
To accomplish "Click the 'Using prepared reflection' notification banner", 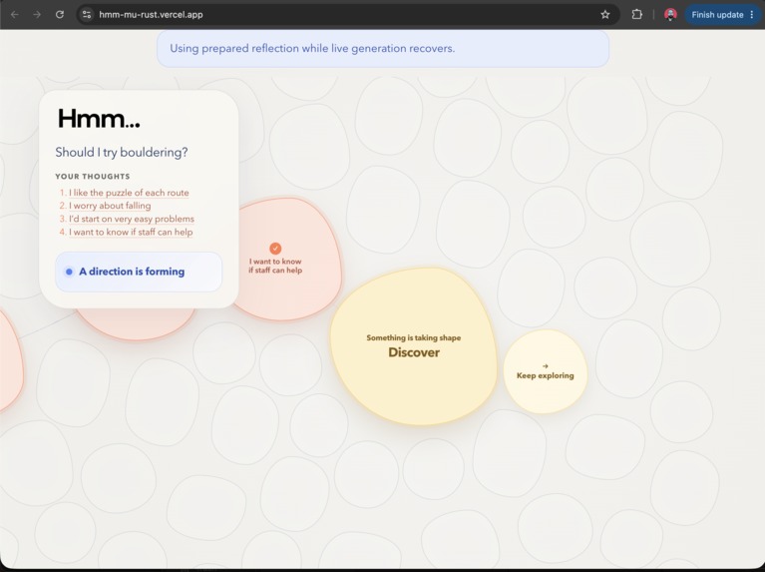I will [383, 48].
